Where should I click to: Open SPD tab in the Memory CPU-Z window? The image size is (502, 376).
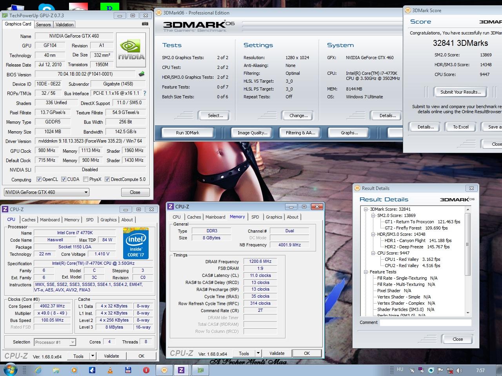click(255, 217)
